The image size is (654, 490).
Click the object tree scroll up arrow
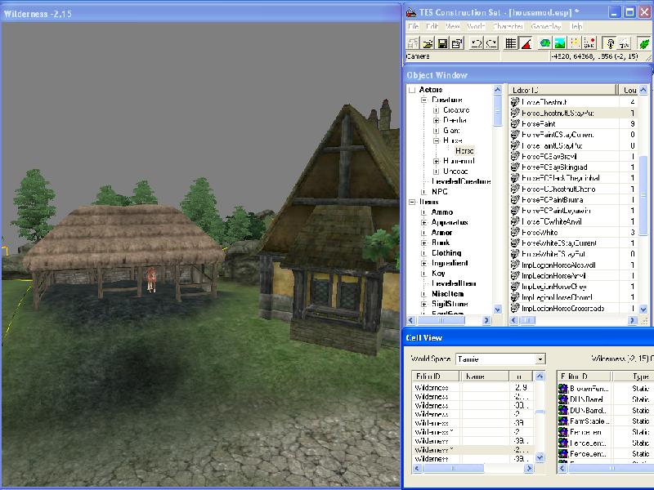[x=498, y=90]
